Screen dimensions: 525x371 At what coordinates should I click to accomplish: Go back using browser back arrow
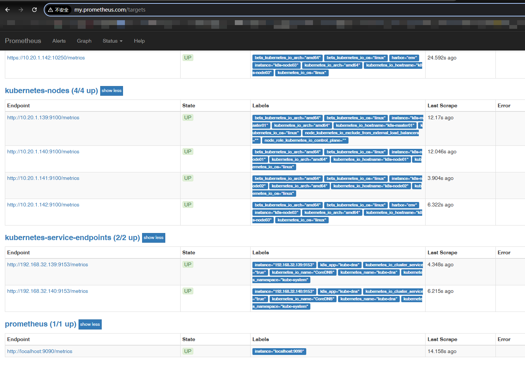tap(7, 10)
